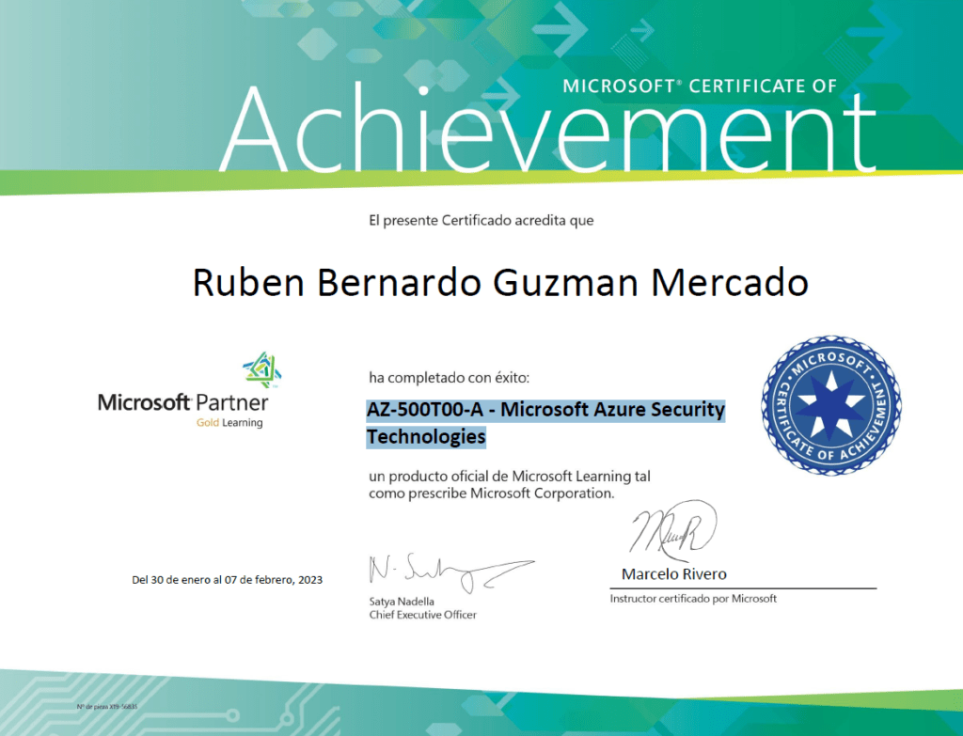The width and height of the screenshot is (963, 736).
Task: Click date 'Del 30 de enero al 07 de febrero, 2023'
Action: (228, 579)
